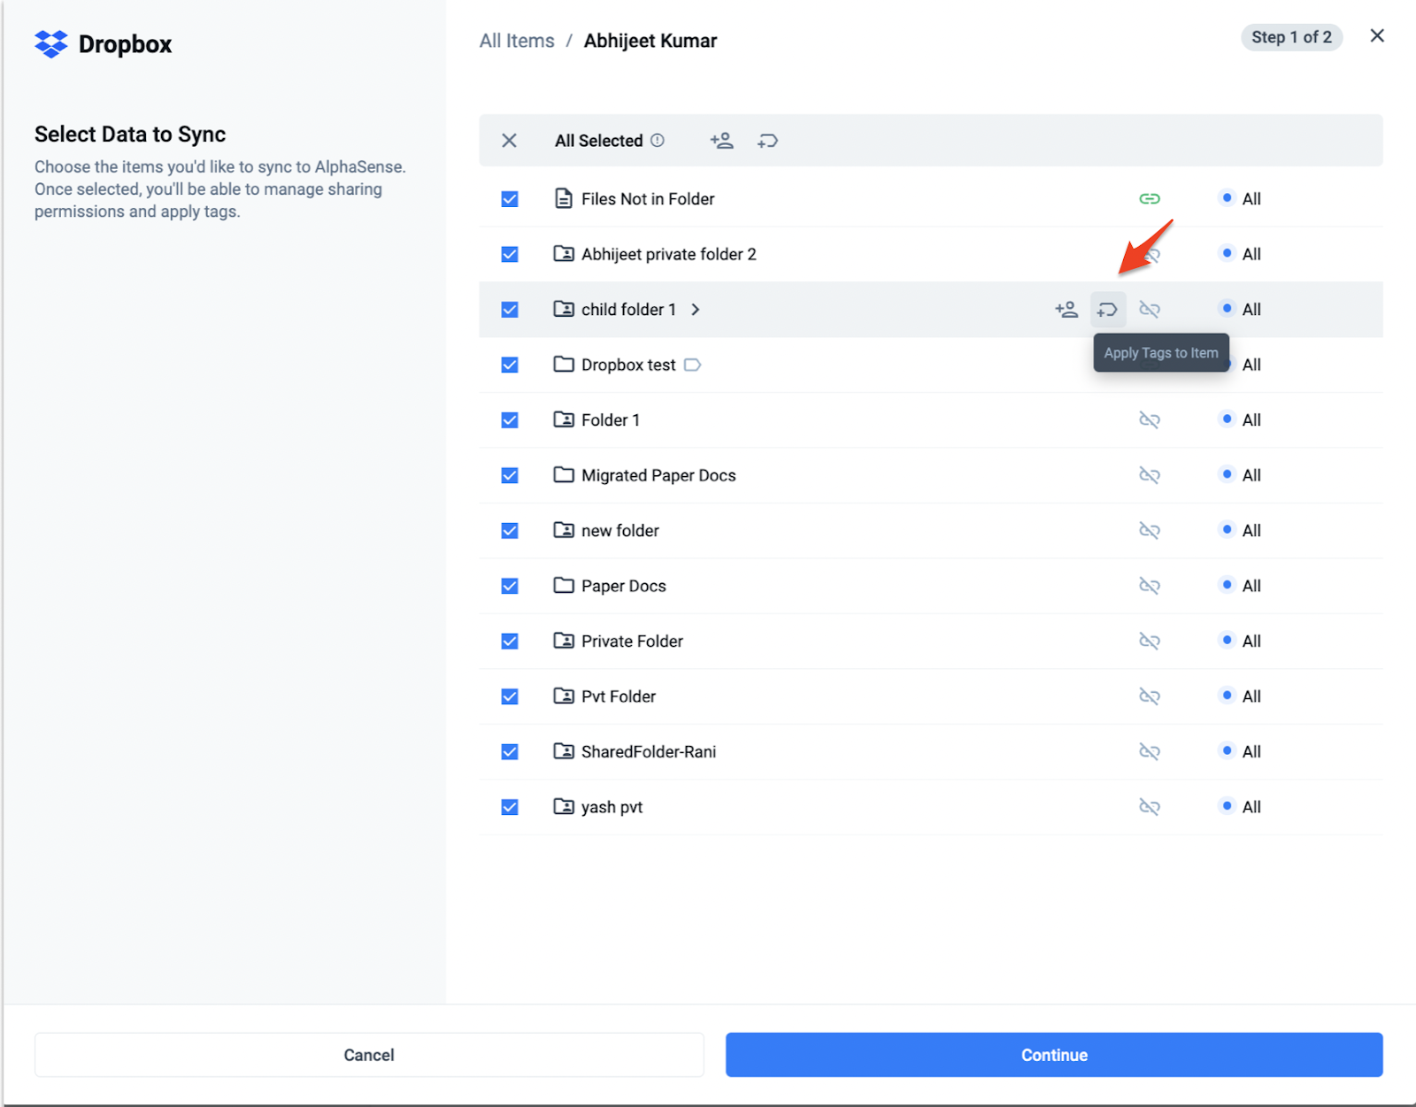This screenshot has width=1416, height=1107.
Task: Click the unlinked icon on the Folder 1 row
Action: point(1149,420)
